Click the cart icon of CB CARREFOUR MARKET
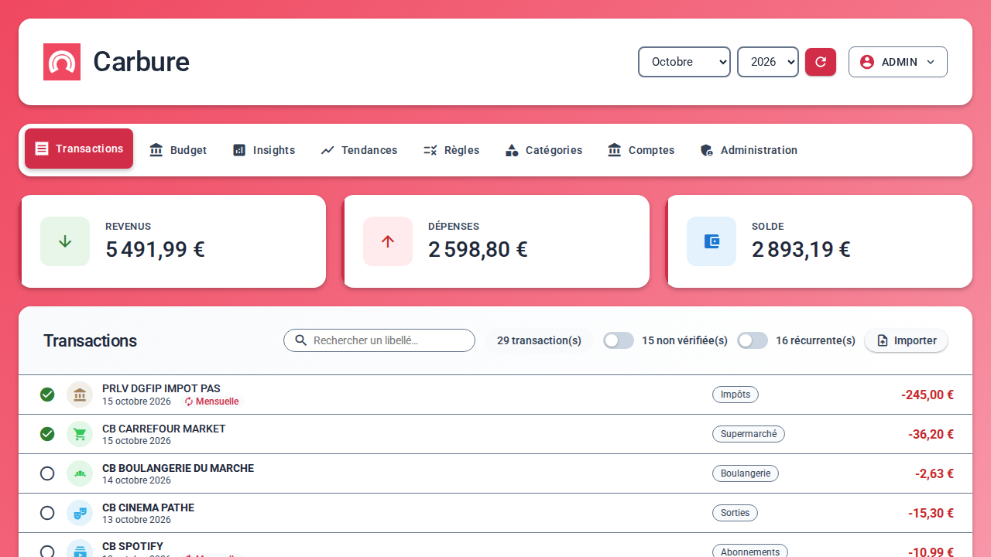 (x=80, y=434)
